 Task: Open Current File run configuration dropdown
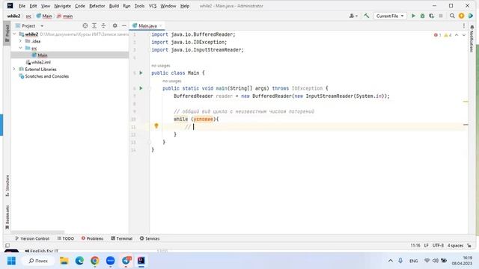pyautogui.click(x=390, y=16)
